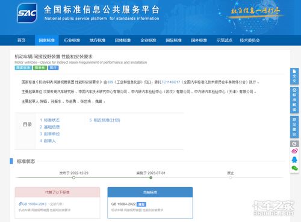301x222 pixels.
Task: Select the 企业标准 nav tab
Action: [x=148, y=40]
